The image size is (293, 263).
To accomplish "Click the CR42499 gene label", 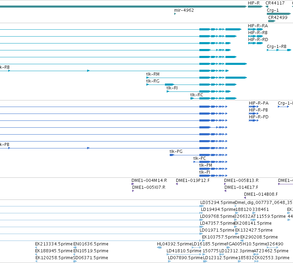I will 278,17.
